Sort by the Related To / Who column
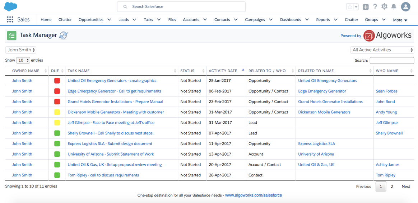The width and height of the screenshot is (418, 203). click(271, 71)
